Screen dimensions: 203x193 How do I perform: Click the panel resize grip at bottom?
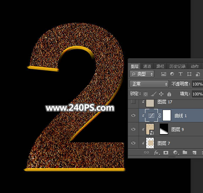[172, 157]
